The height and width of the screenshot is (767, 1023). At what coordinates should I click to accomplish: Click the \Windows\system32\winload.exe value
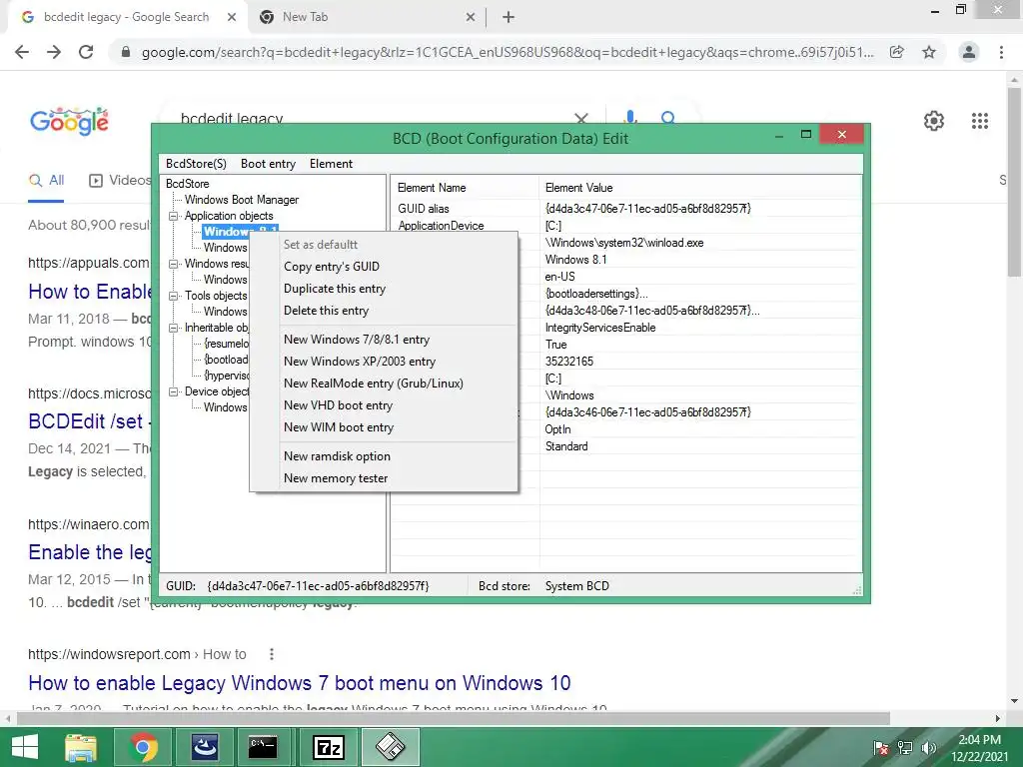(x=624, y=243)
